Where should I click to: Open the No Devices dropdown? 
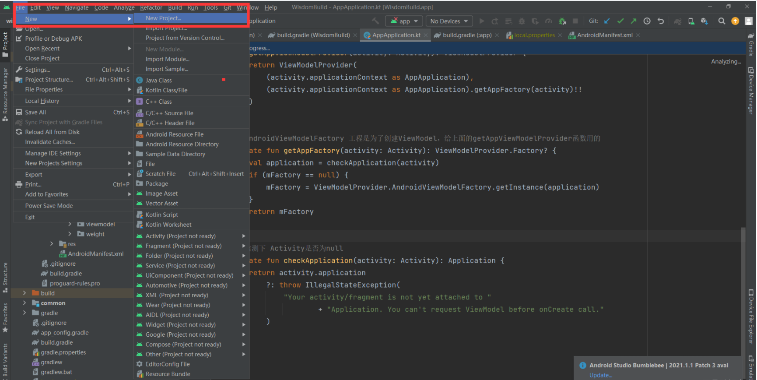[449, 21]
